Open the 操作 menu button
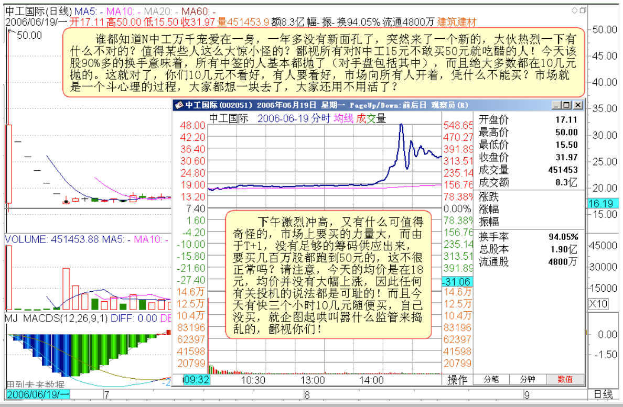 point(457,380)
